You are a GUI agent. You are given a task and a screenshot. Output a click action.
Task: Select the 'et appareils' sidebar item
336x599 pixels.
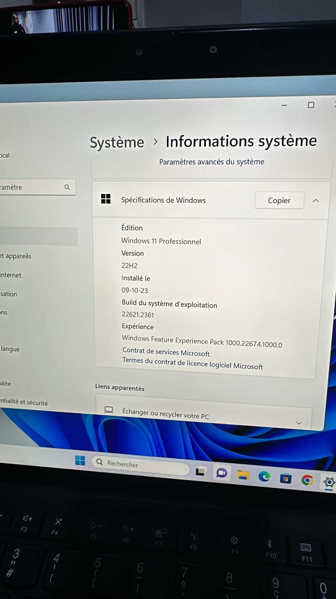16,256
